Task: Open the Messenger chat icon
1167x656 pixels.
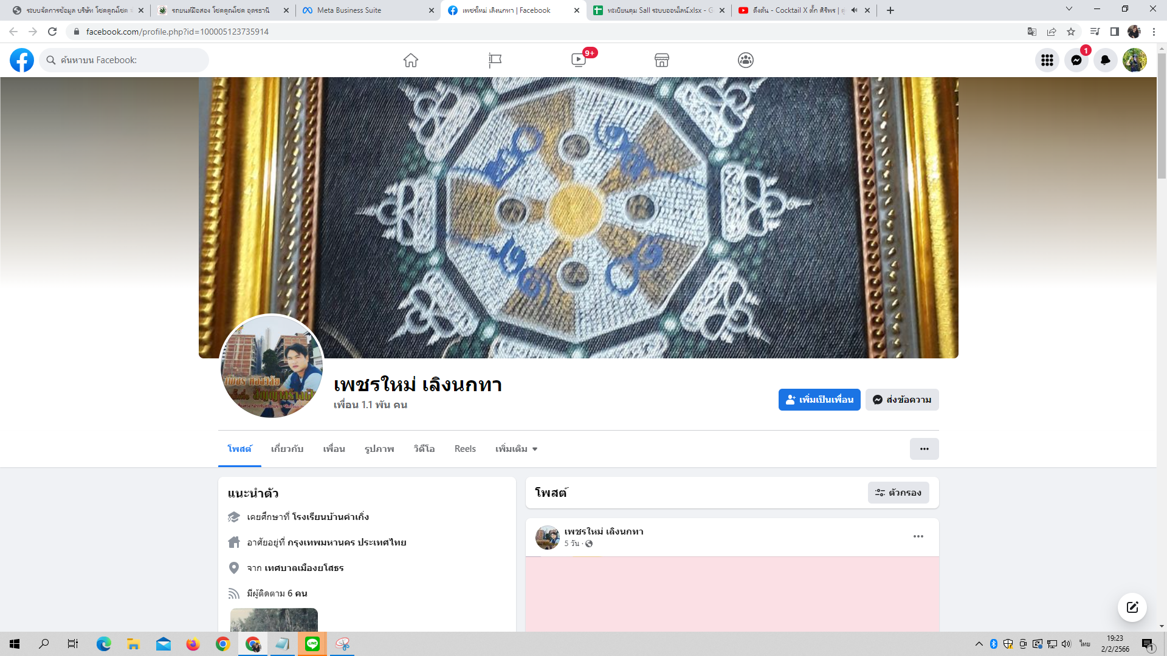Action: click(x=1076, y=60)
